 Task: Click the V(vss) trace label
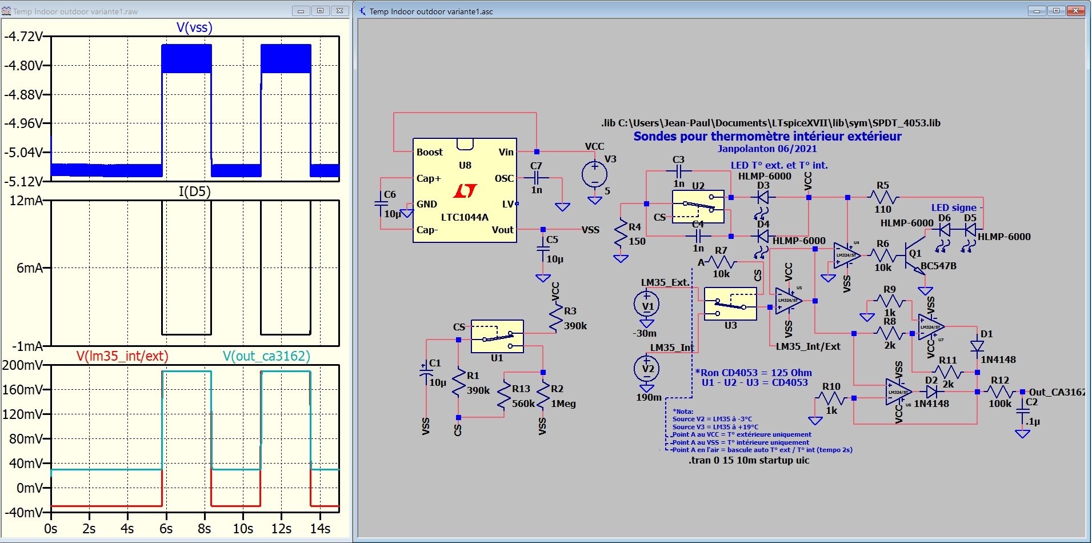[194, 27]
